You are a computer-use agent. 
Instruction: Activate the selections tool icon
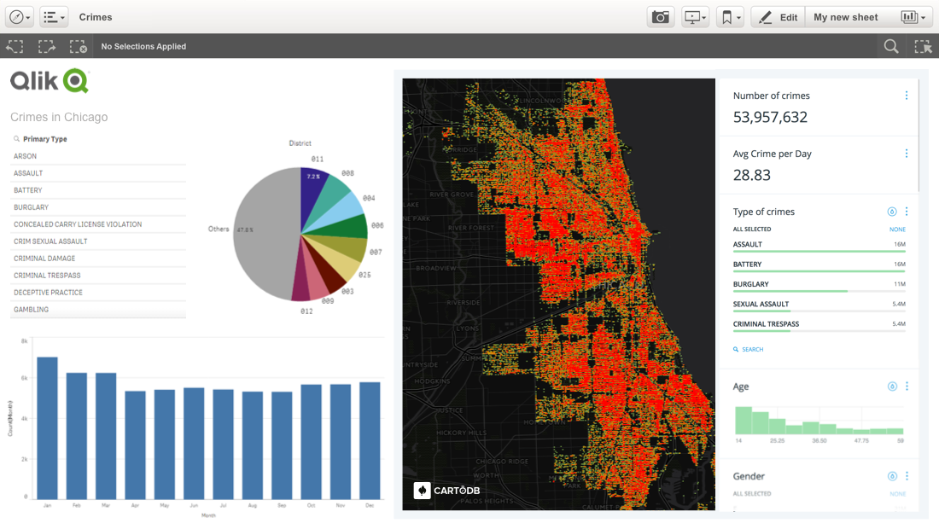pos(923,46)
